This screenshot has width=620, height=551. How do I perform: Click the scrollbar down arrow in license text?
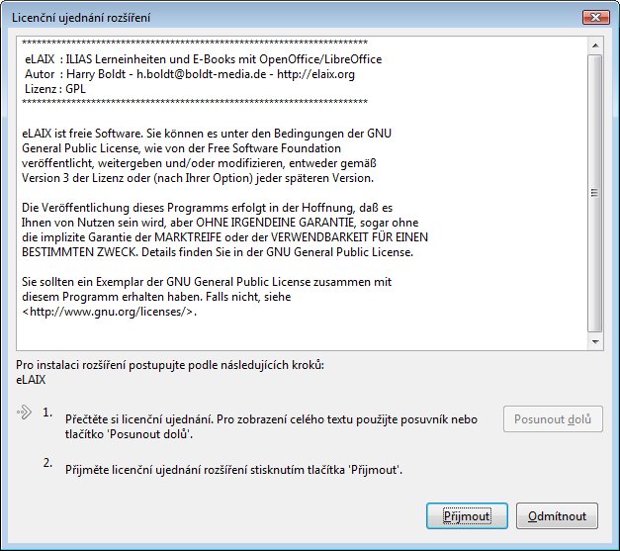tap(595, 341)
